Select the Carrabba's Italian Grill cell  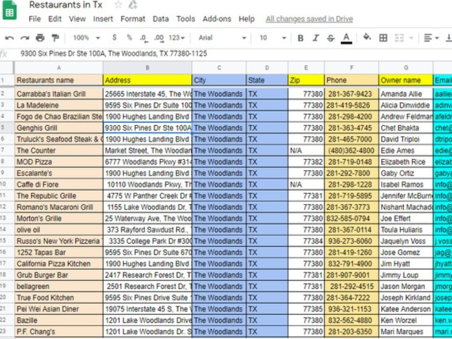(59, 94)
